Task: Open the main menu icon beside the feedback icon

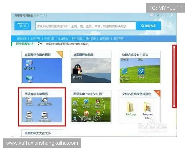Action: (158, 15)
